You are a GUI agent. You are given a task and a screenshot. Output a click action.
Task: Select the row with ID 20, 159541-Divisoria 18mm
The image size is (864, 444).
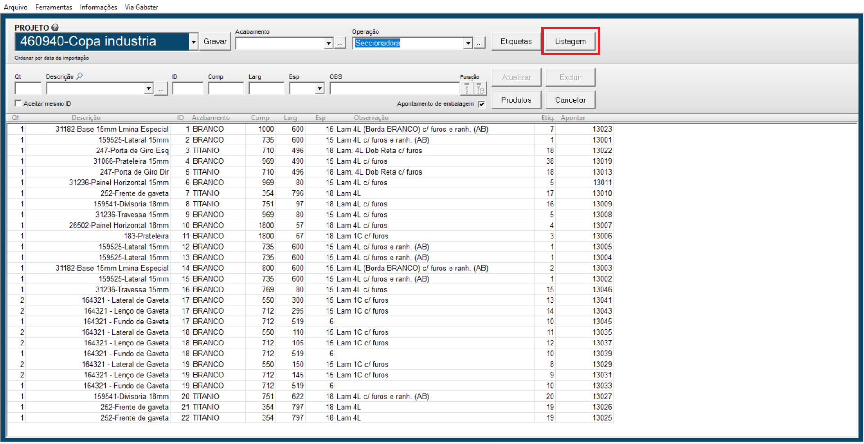(x=310, y=396)
